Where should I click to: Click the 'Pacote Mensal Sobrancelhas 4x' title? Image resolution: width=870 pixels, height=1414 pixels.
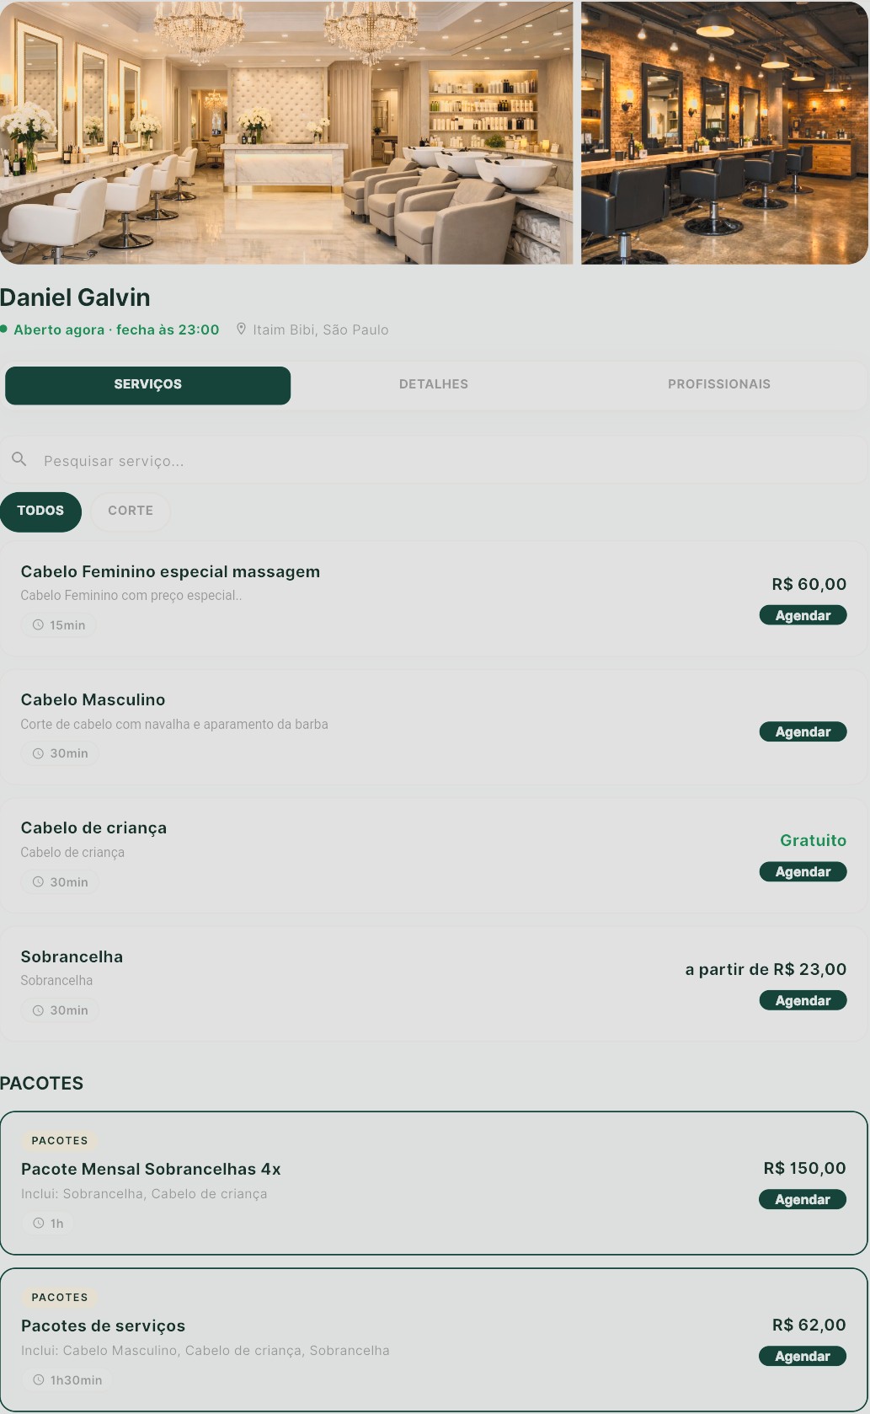coord(151,1169)
